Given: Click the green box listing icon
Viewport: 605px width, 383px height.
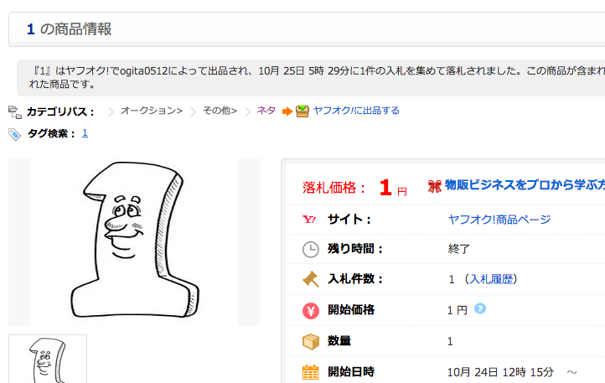Looking at the screenshot, I should tap(302, 111).
